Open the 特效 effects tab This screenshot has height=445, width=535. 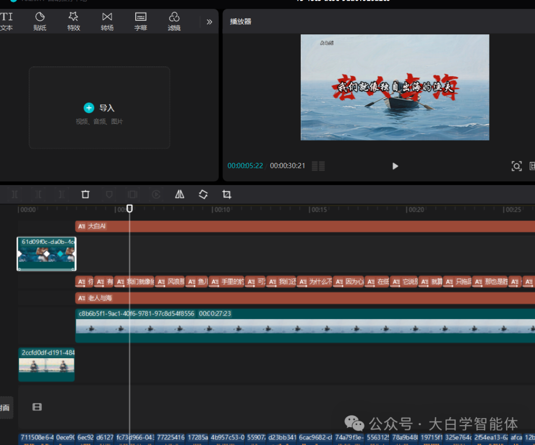(73, 21)
